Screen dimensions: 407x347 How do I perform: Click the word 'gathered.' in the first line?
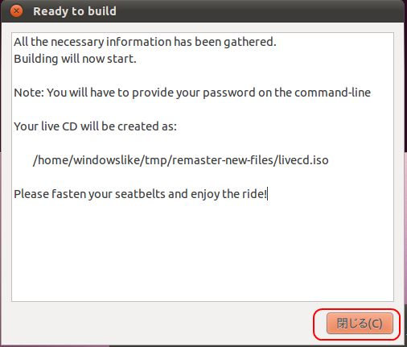point(250,42)
